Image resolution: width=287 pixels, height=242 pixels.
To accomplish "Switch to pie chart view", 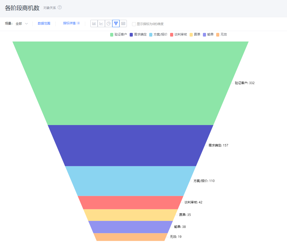I will coord(109,23).
